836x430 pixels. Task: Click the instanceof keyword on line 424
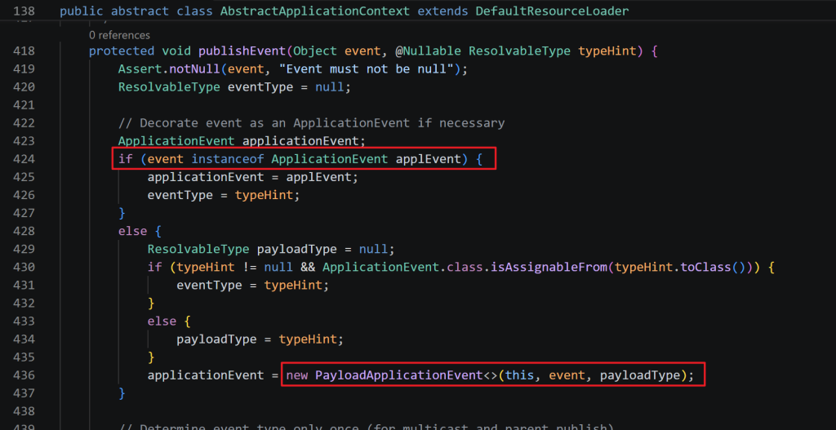point(228,159)
